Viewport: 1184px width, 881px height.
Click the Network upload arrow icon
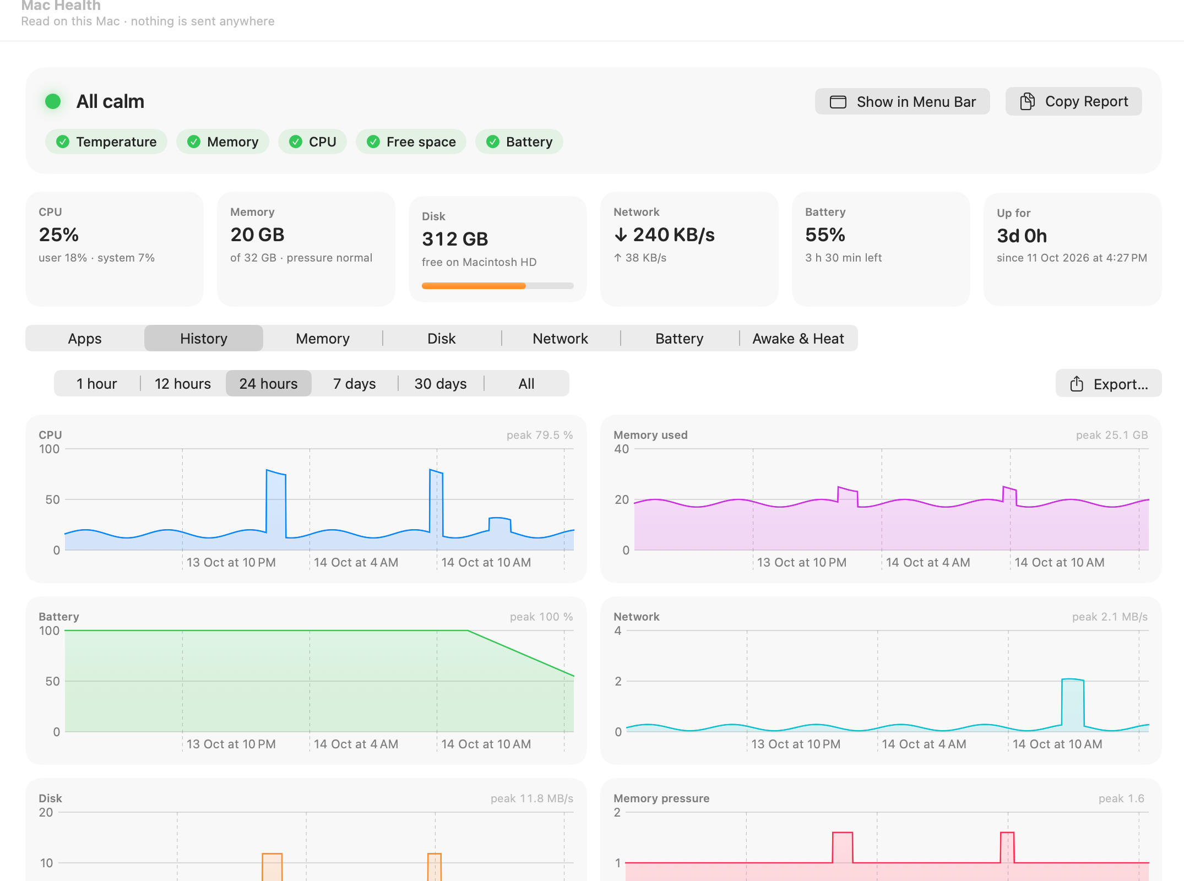click(618, 258)
